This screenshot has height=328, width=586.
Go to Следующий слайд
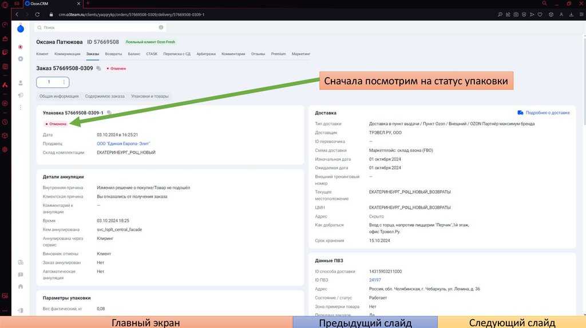coord(512,322)
